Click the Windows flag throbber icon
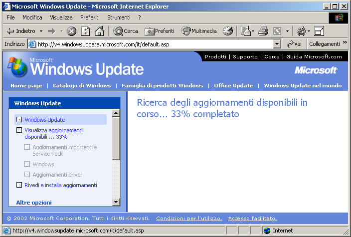351x237 pixels. click(338, 17)
